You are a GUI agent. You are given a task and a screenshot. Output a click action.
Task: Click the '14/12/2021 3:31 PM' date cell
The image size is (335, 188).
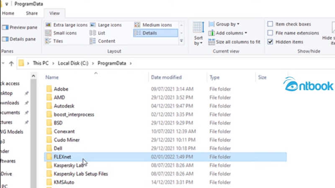pyautogui.click(x=172, y=182)
